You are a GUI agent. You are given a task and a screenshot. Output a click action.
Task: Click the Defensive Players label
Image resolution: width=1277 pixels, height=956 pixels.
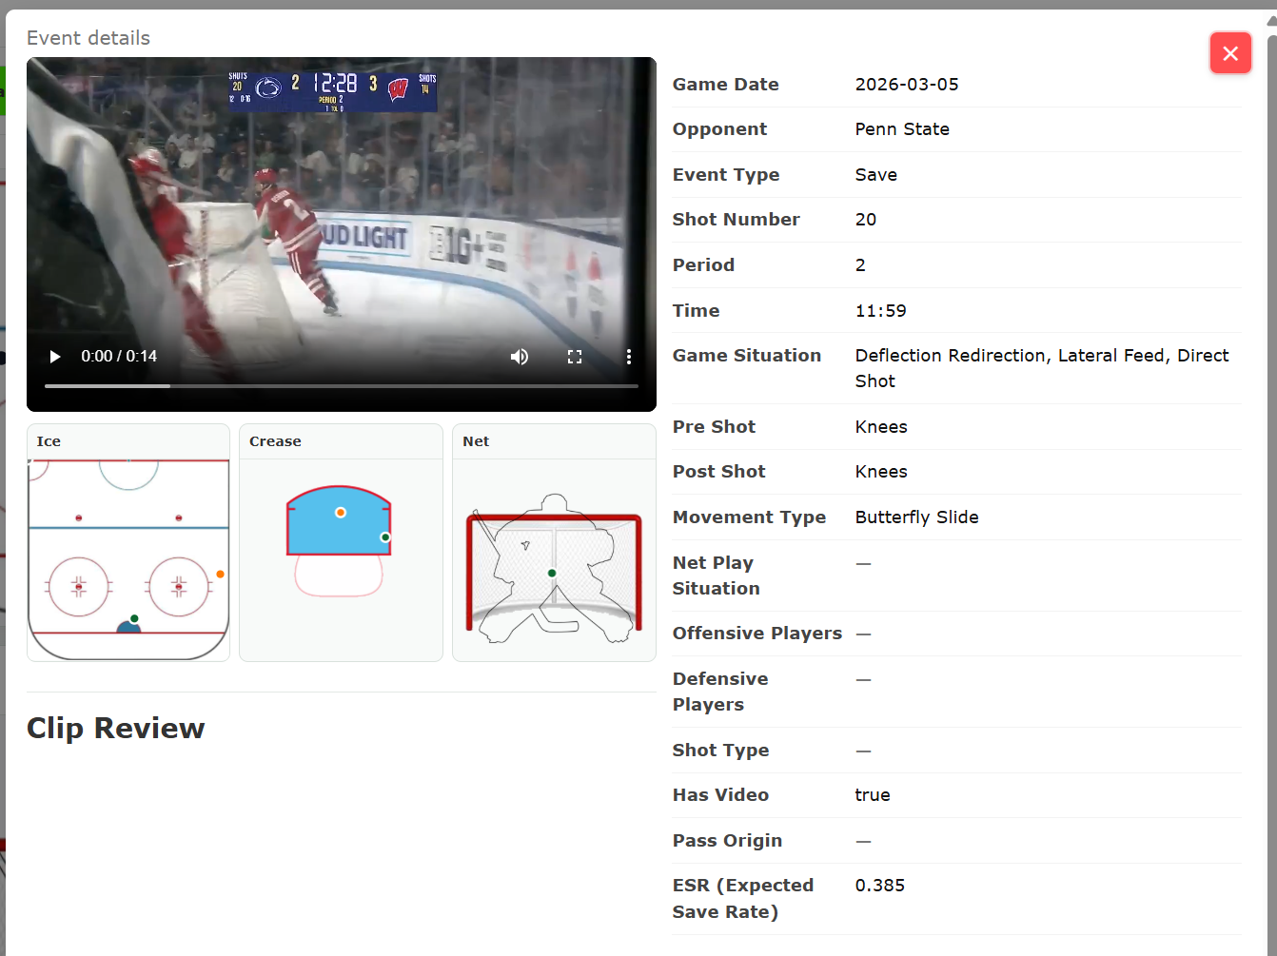click(720, 692)
